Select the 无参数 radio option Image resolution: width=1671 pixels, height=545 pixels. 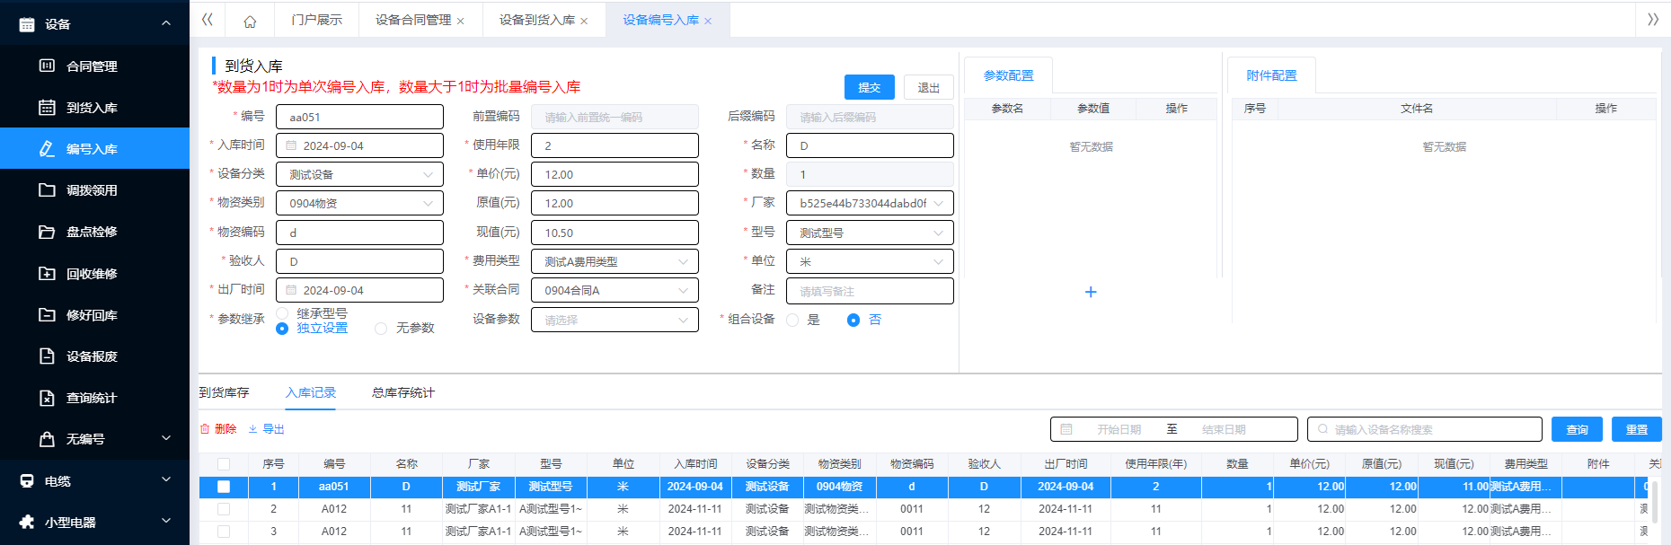point(381,329)
